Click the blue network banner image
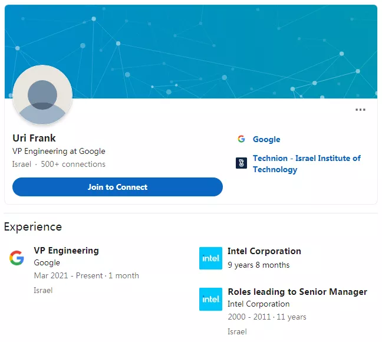Screen dimensions: 382x342 coord(191,51)
